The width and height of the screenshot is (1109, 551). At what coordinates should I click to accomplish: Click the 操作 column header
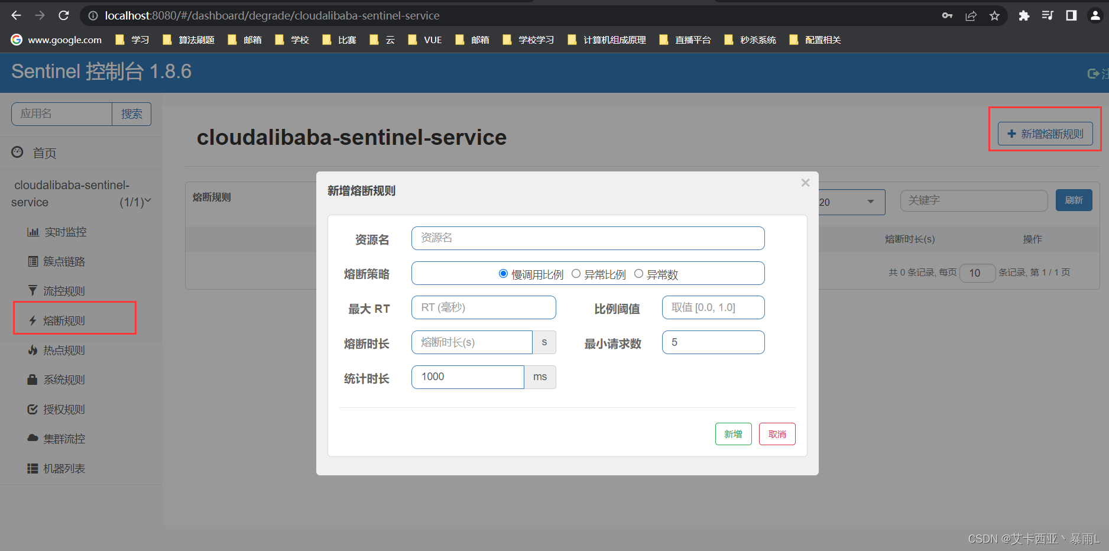tap(1032, 239)
